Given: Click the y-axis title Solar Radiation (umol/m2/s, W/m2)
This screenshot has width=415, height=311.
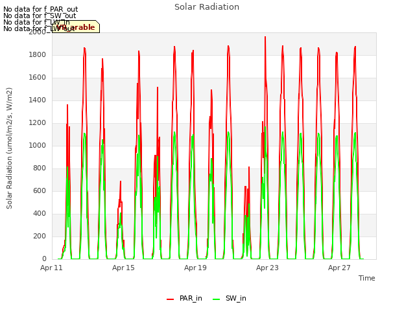Looking at the screenshot, I should (9, 148).
